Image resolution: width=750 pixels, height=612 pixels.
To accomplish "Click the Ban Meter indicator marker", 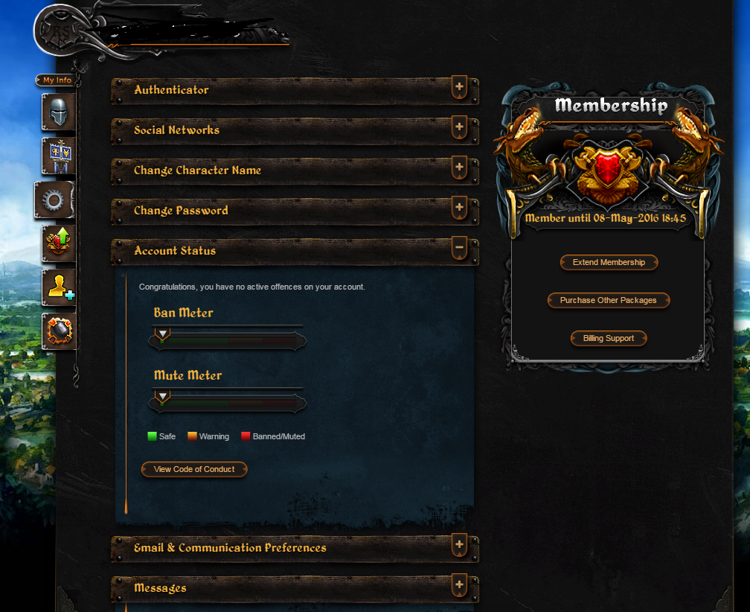I will 163,334.
